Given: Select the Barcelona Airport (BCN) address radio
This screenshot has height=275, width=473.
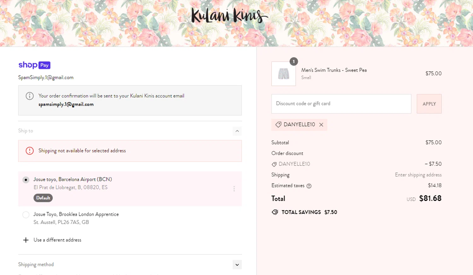Looking at the screenshot, I should click(26, 180).
